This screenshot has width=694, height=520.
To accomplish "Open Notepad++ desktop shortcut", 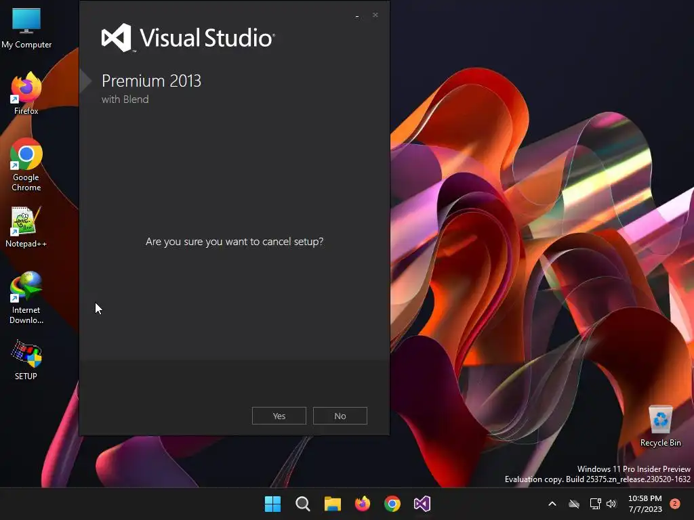I will 26,227.
